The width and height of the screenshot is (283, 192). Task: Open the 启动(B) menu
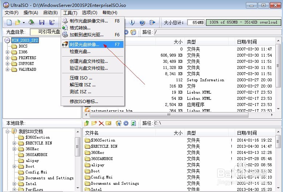50,13
